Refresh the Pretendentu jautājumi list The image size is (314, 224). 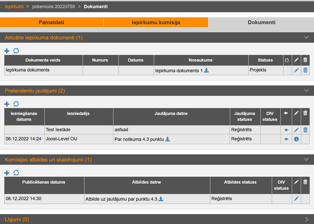coord(16,104)
